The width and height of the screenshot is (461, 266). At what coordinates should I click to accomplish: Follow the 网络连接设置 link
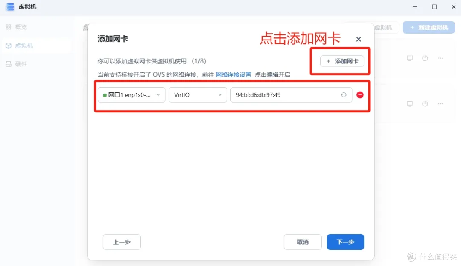point(233,74)
